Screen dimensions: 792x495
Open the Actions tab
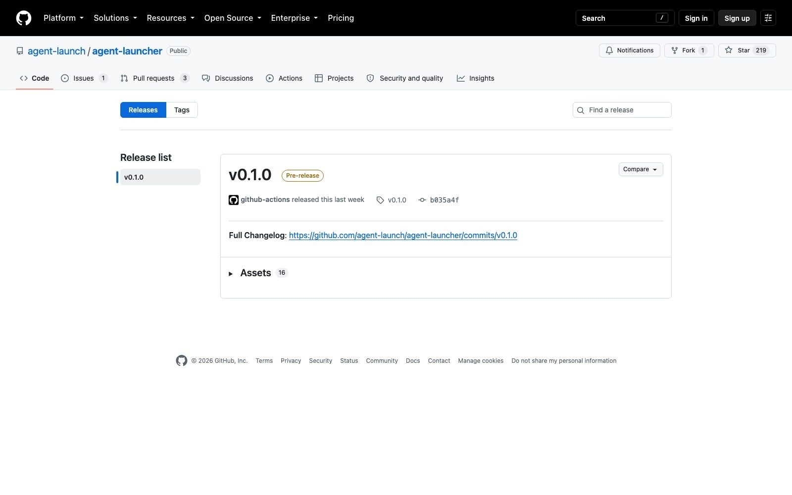[284, 78]
